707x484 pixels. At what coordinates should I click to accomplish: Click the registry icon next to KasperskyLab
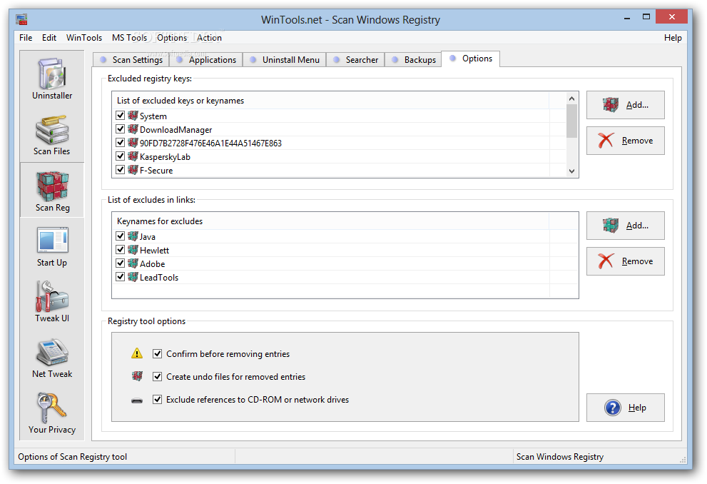pyautogui.click(x=133, y=156)
